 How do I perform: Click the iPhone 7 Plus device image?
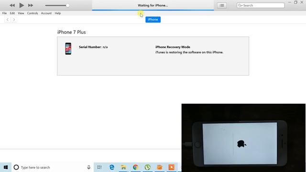pos(68,49)
